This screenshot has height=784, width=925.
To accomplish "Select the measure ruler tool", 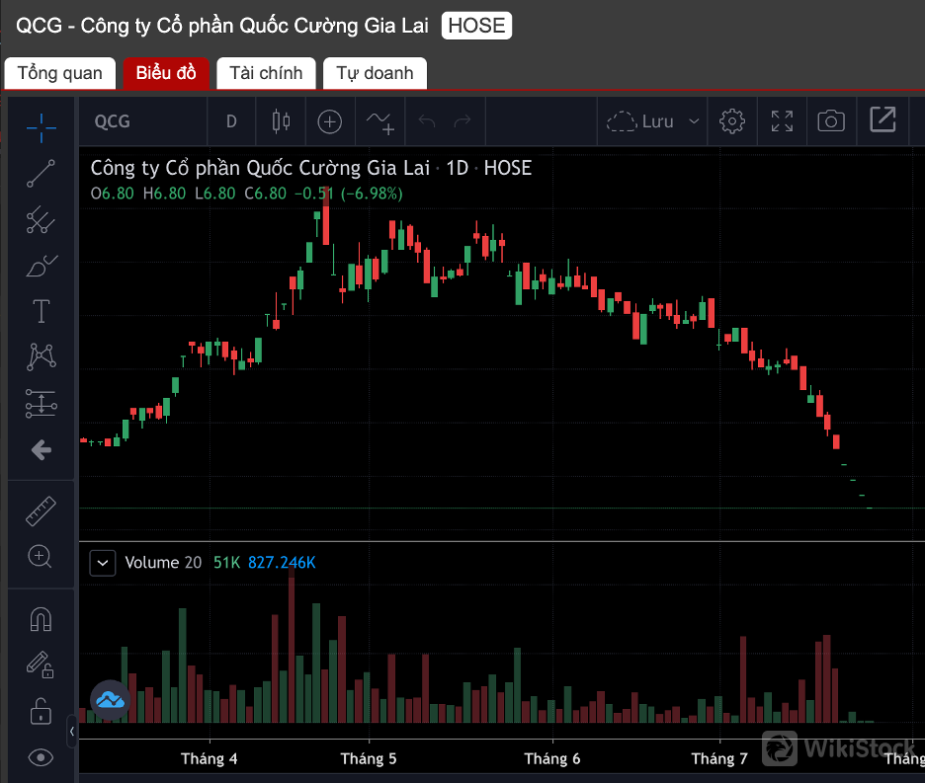I will click(41, 510).
